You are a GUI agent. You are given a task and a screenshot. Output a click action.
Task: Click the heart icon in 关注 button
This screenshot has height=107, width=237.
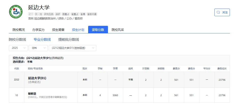pos(218,12)
